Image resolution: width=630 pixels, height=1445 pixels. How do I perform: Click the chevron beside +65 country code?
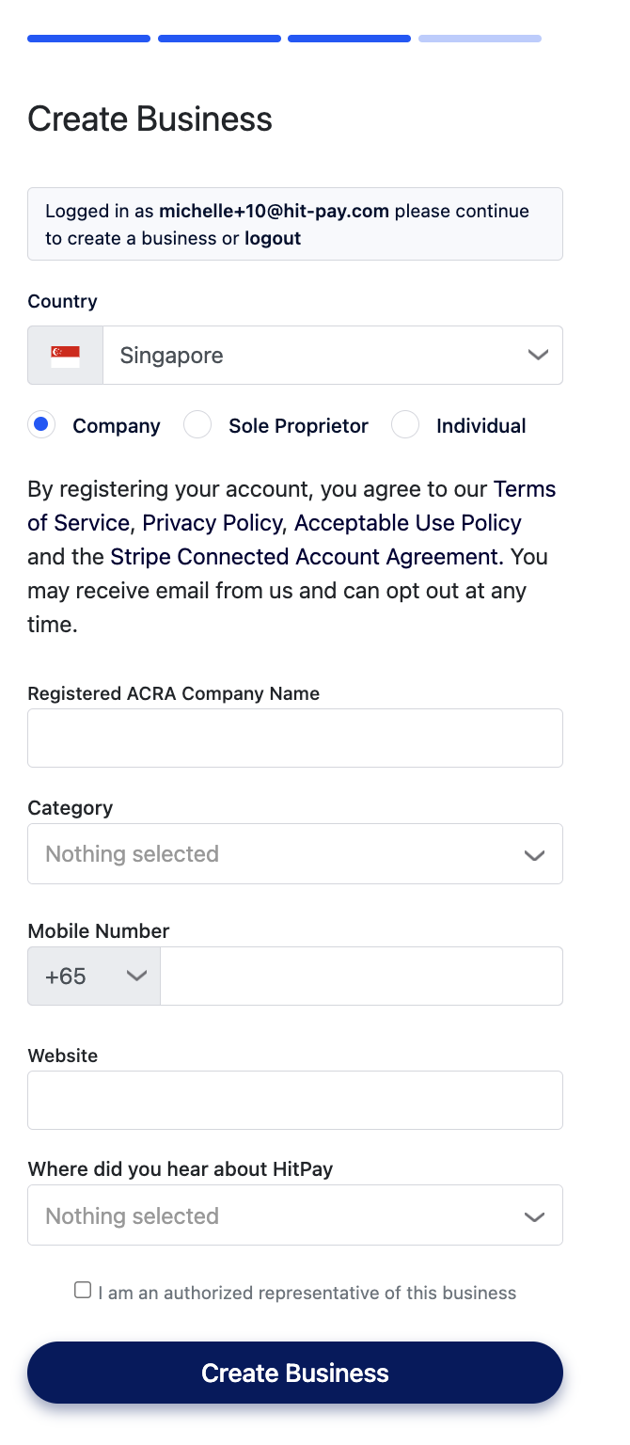pyautogui.click(x=137, y=976)
